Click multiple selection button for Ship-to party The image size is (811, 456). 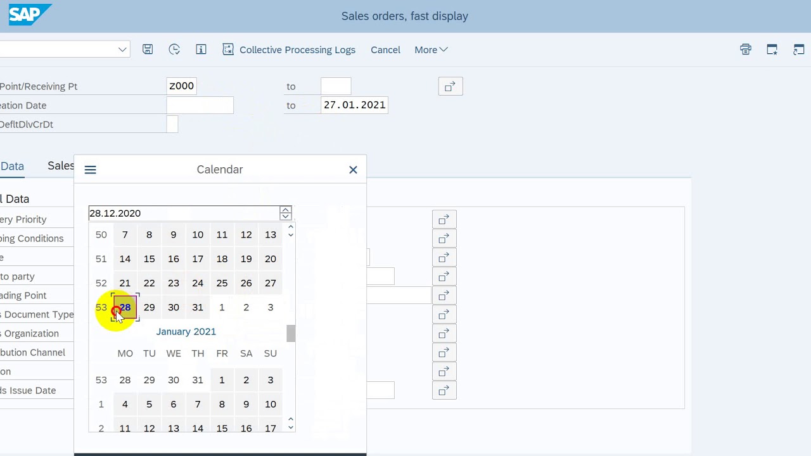(x=444, y=276)
